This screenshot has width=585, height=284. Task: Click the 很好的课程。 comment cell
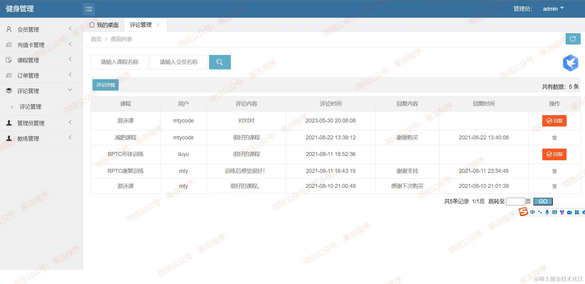[246, 186]
